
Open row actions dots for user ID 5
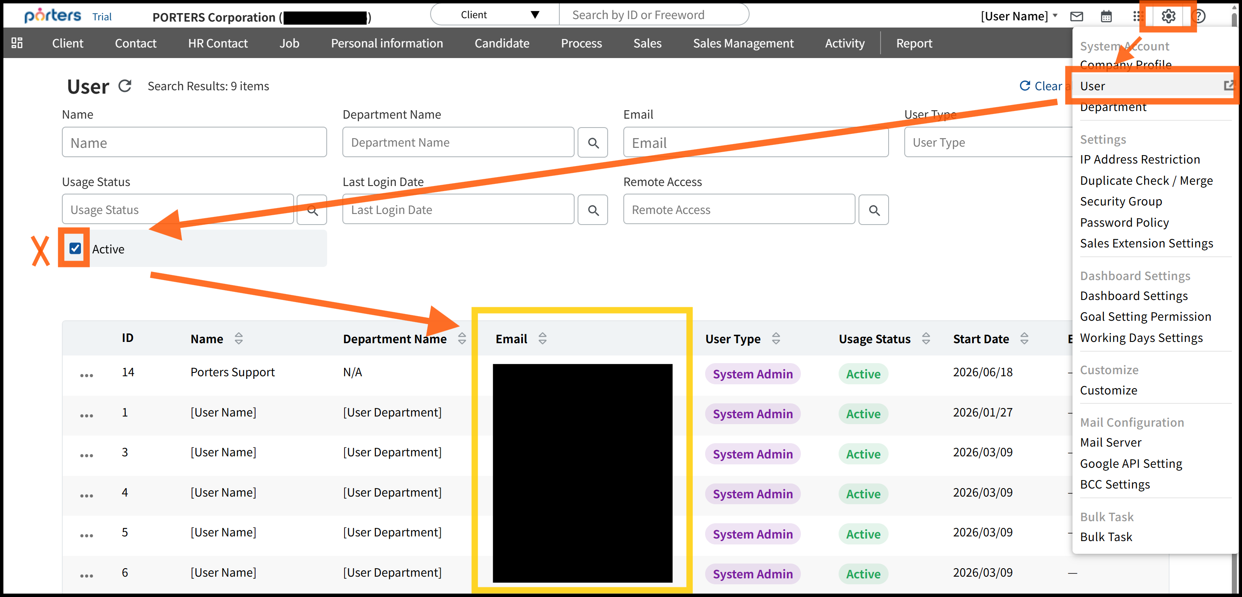[x=87, y=535]
